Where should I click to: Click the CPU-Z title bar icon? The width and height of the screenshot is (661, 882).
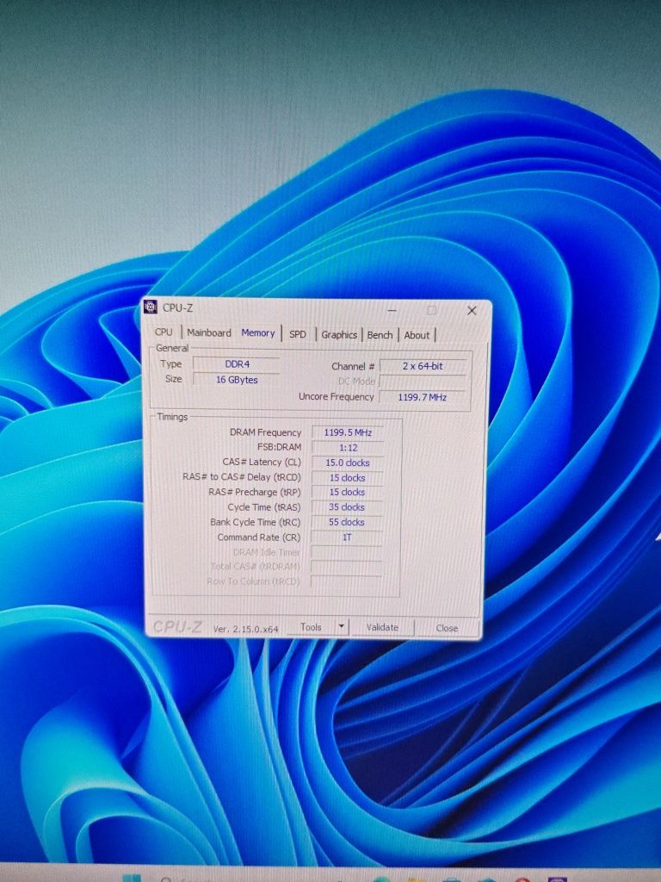point(150,307)
